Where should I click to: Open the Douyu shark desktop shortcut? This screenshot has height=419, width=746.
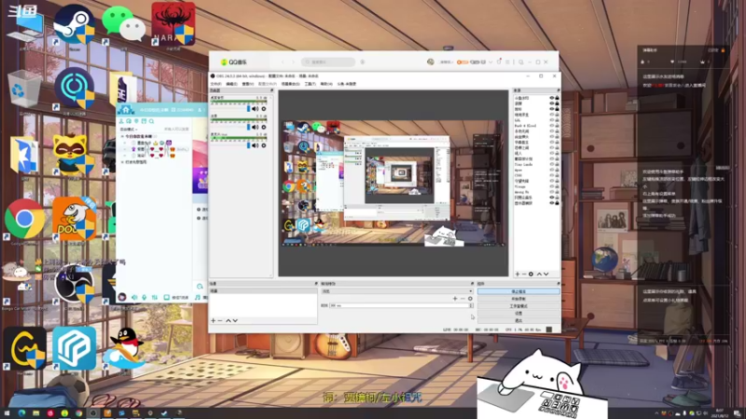tap(75, 219)
